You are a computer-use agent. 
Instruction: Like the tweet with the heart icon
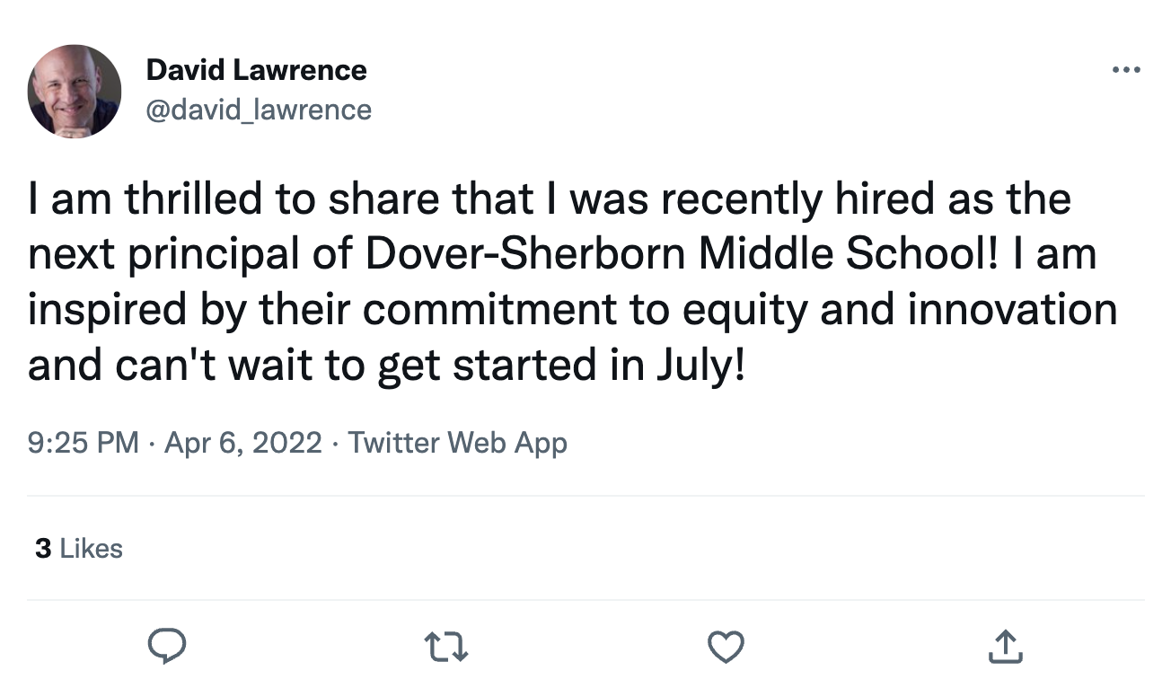click(x=726, y=646)
